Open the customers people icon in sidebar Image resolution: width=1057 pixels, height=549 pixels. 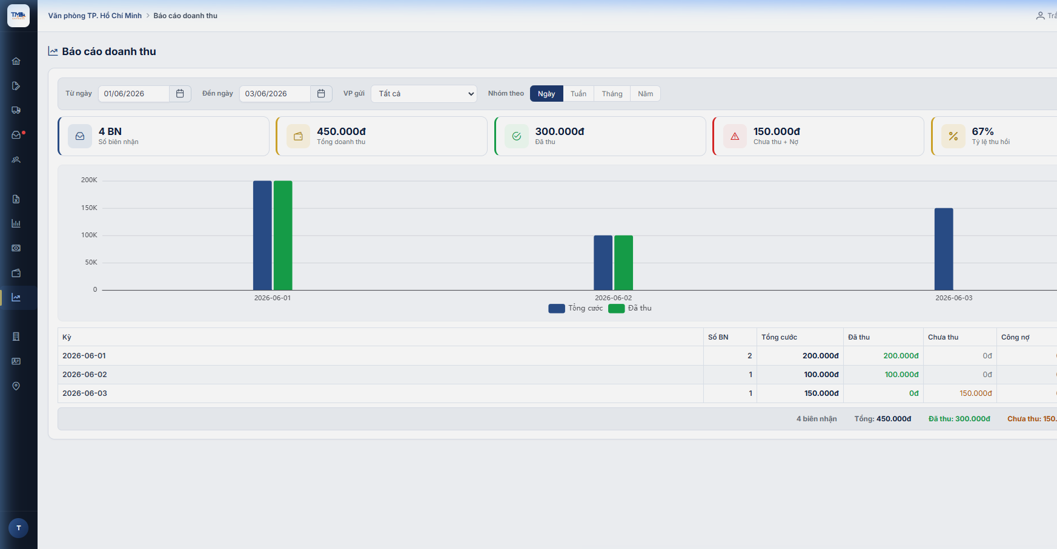click(16, 160)
